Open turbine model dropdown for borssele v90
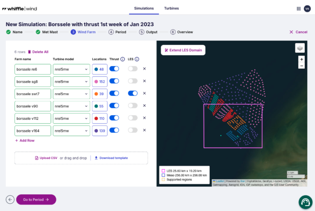The image size is (315, 211). pyautogui.click(x=71, y=106)
